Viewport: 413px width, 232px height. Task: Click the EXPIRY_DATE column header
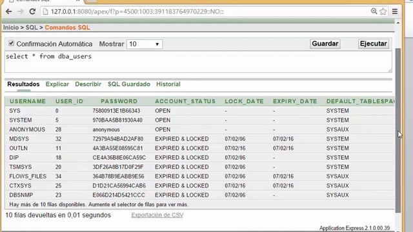(295, 101)
